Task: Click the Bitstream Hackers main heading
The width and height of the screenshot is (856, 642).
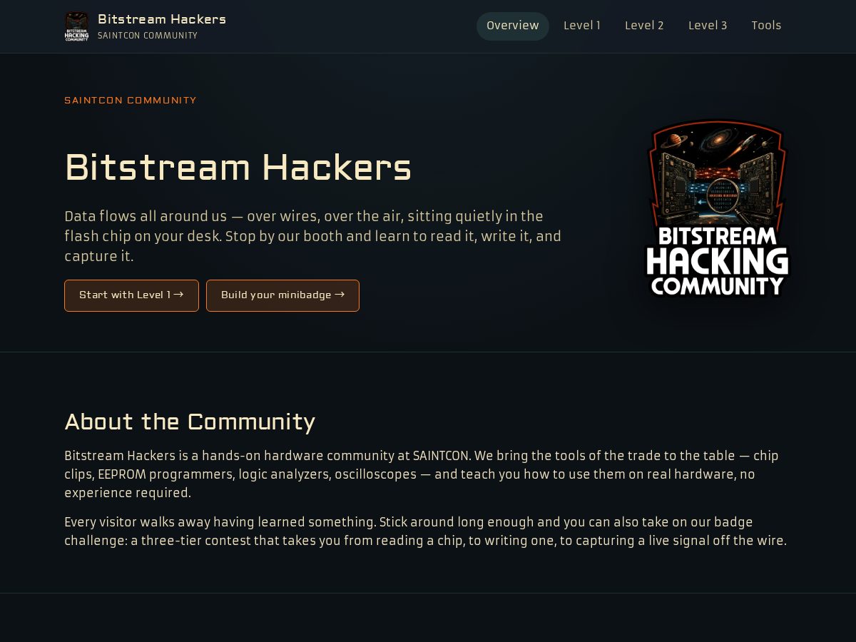Action: point(238,168)
